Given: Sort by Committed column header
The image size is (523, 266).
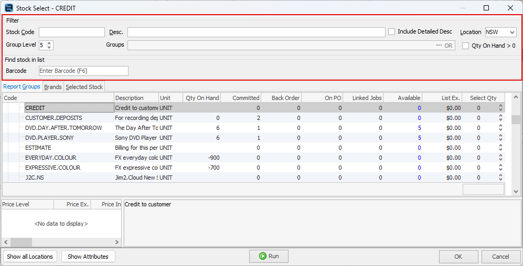Looking at the screenshot, I should [241, 98].
